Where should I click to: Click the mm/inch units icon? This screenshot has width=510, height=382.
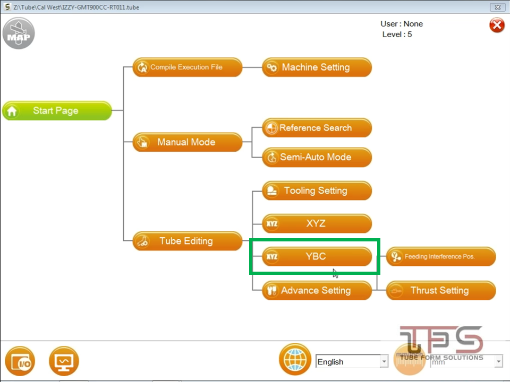coord(410,360)
